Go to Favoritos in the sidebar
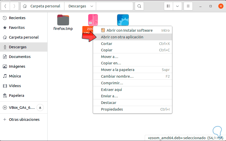The height and width of the screenshot is (141, 226). pyautogui.click(x=17, y=28)
